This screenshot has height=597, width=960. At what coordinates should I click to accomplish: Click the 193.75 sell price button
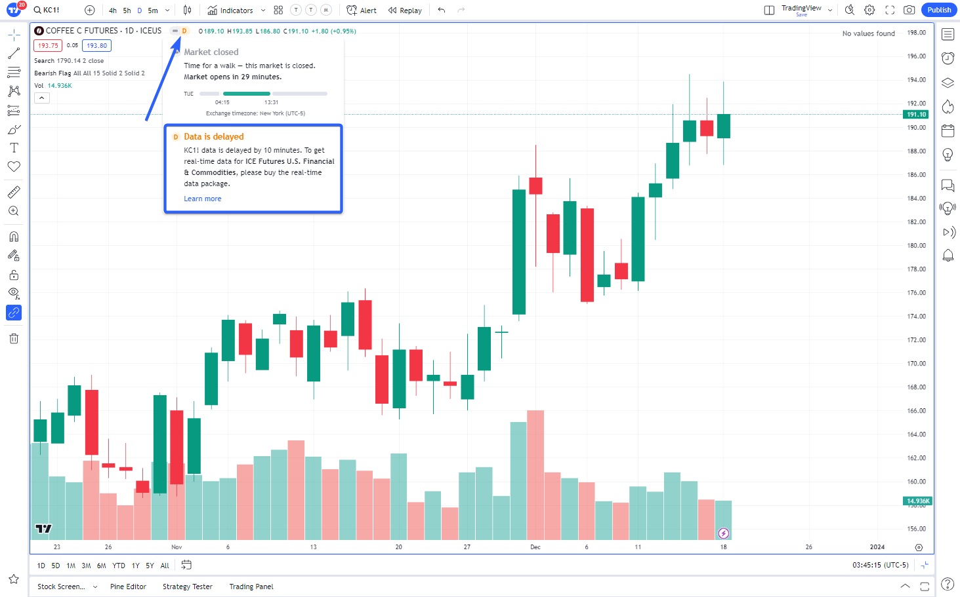click(48, 46)
